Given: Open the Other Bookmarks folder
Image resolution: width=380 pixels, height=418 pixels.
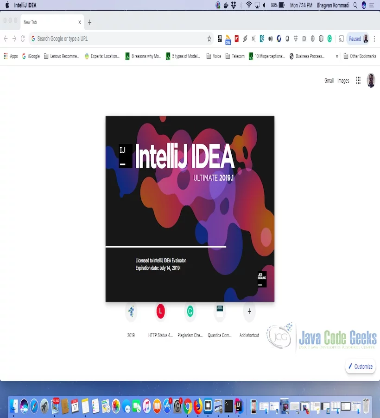Looking at the screenshot, I should point(360,56).
